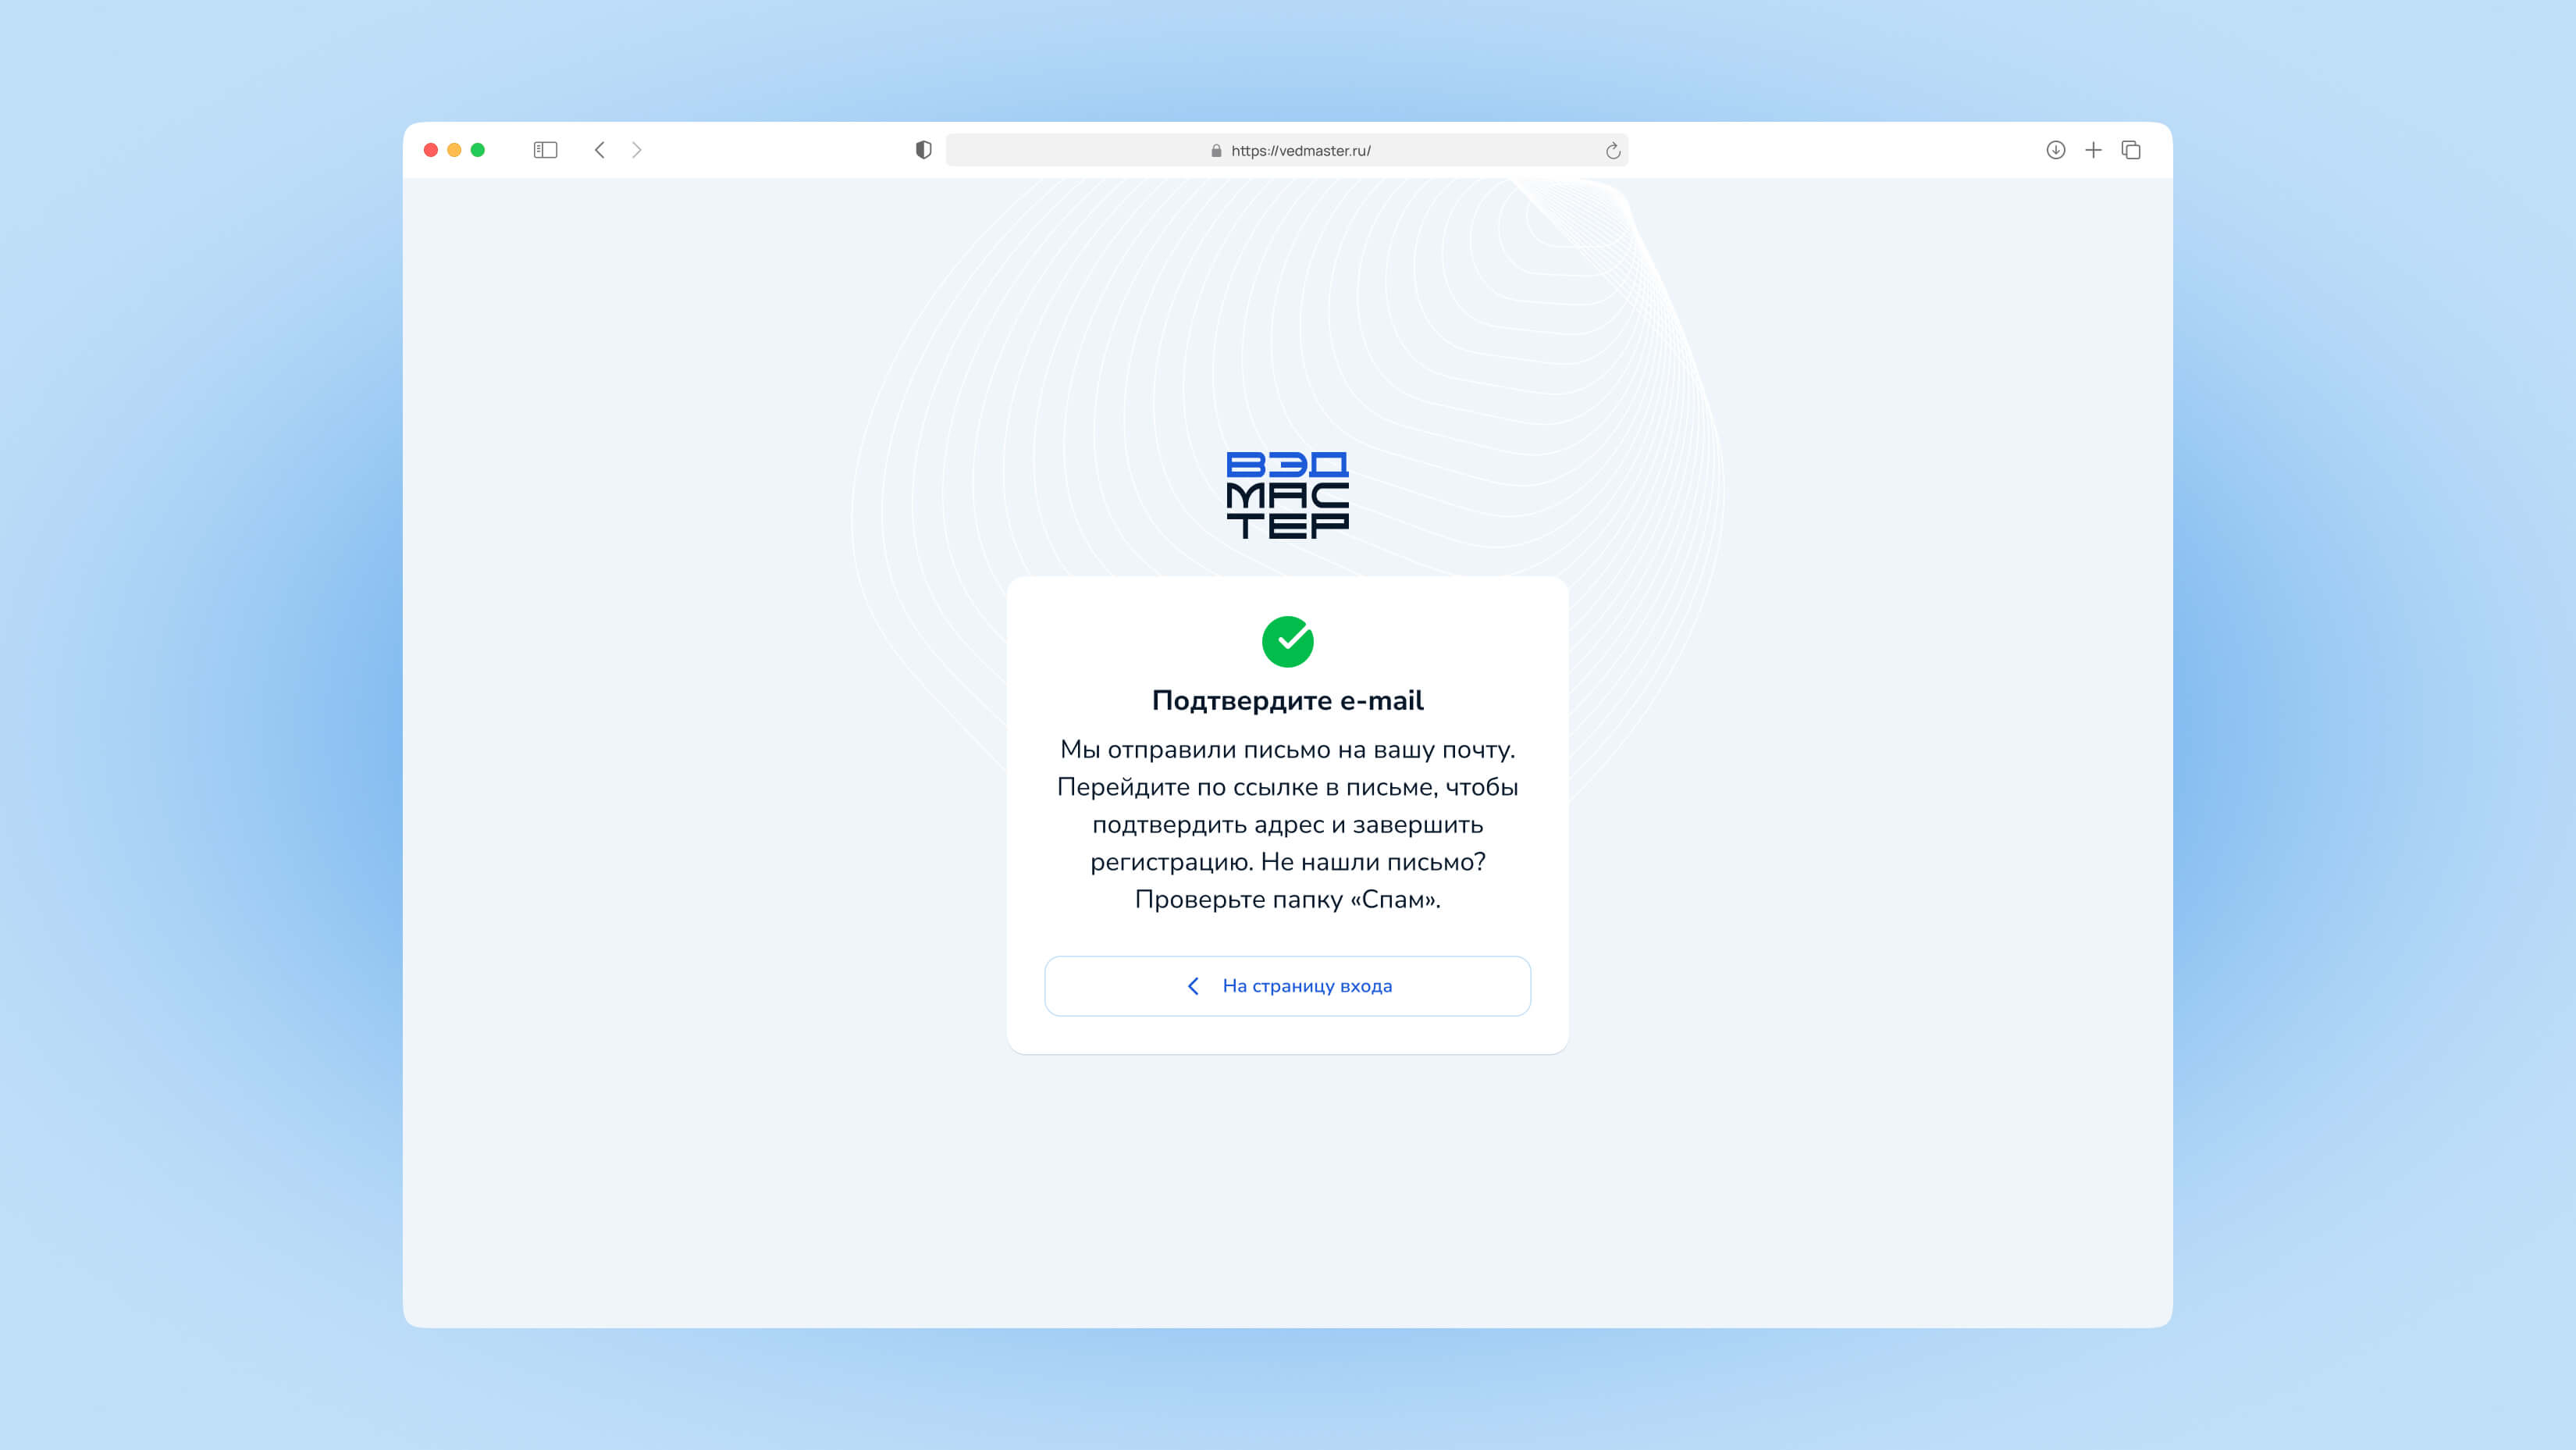
Task: Click the email confirmation message paragraph
Action: pyautogui.click(x=1287, y=824)
